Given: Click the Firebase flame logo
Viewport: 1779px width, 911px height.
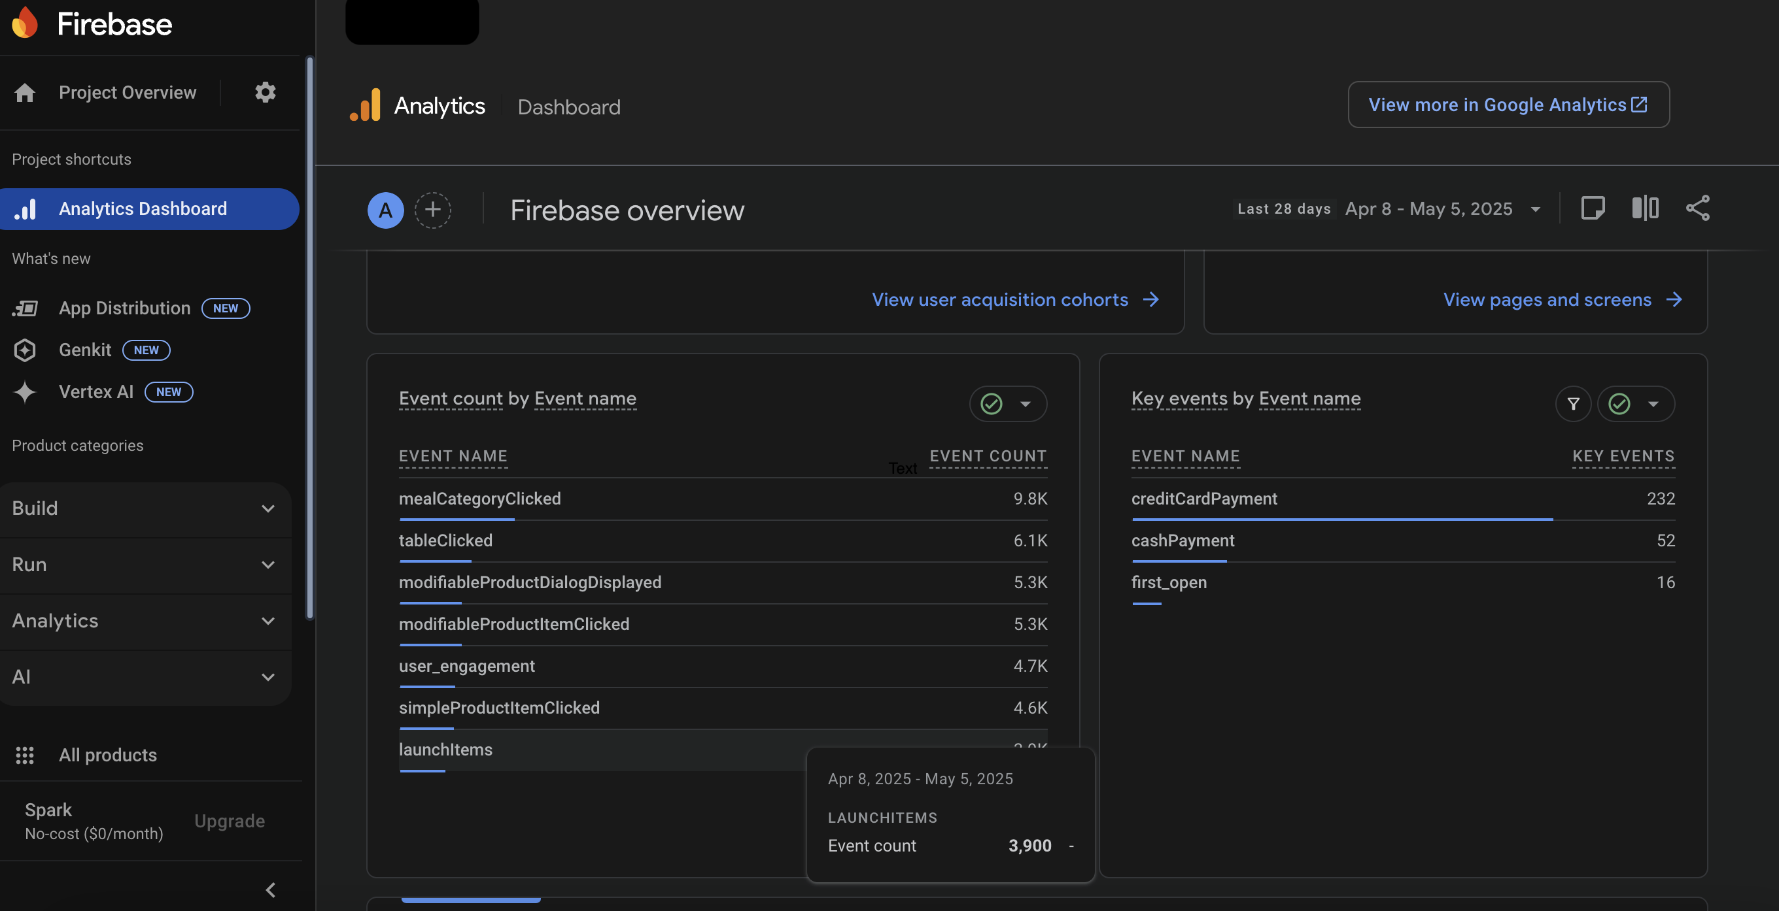Looking at the screenshot, I should click(25, 23).
